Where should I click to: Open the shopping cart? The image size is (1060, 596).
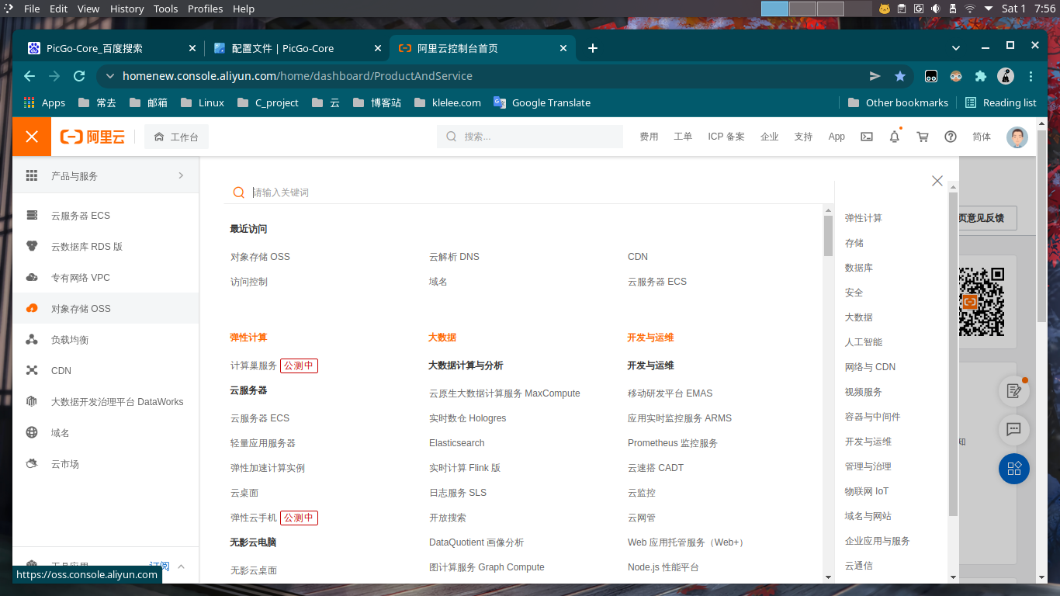[x=923, y=137]
